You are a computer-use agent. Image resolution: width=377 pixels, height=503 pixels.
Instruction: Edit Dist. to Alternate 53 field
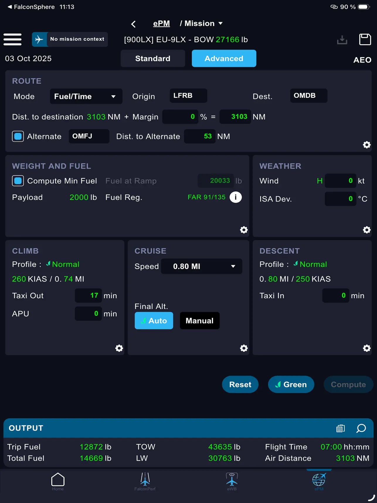(x=200, y=136)
